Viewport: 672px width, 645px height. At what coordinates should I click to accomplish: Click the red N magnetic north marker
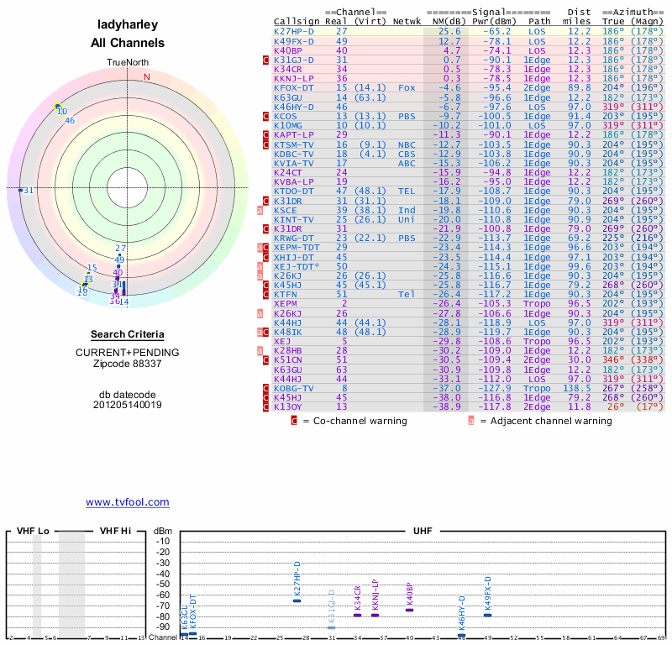tap(147, 77)
